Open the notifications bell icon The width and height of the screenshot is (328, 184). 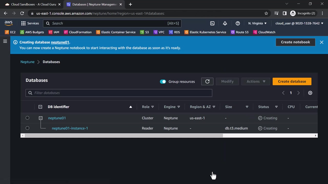pyautogui.click(x=225, y=23)
